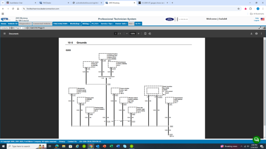Open the pink extension icon
This screenshot has height=149, width=266.
click(x=245, y=9)
